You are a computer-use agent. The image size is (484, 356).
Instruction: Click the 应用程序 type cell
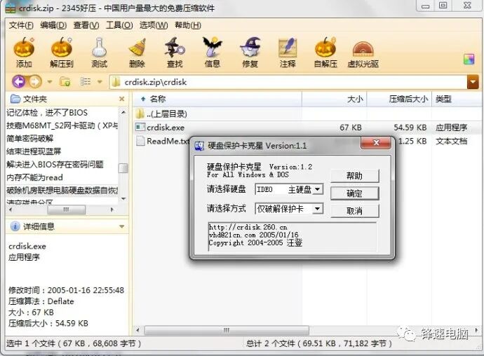451,128
